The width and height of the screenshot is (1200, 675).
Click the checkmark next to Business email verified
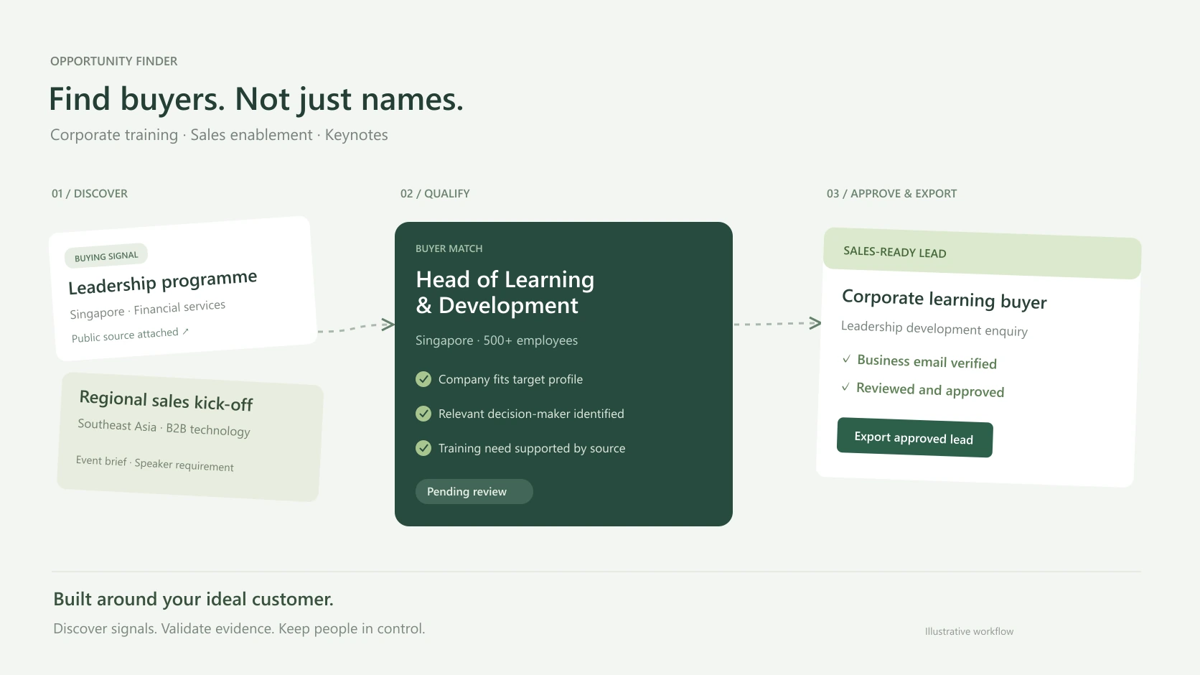(x=847, y=359)
